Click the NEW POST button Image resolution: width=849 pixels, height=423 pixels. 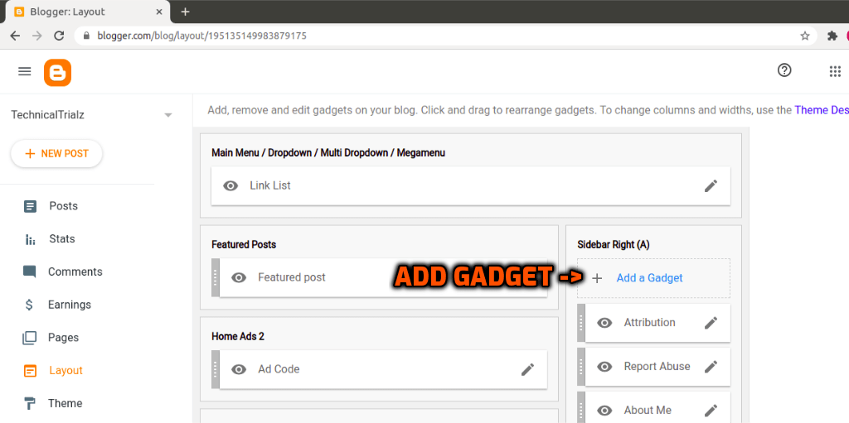coord(56,154)
